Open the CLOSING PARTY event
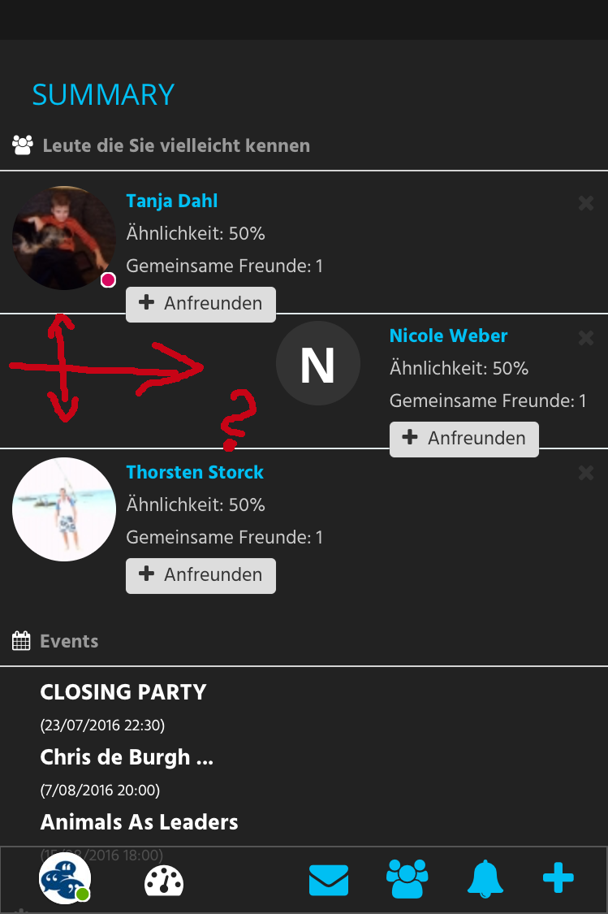608x914 pixels. 123,692
